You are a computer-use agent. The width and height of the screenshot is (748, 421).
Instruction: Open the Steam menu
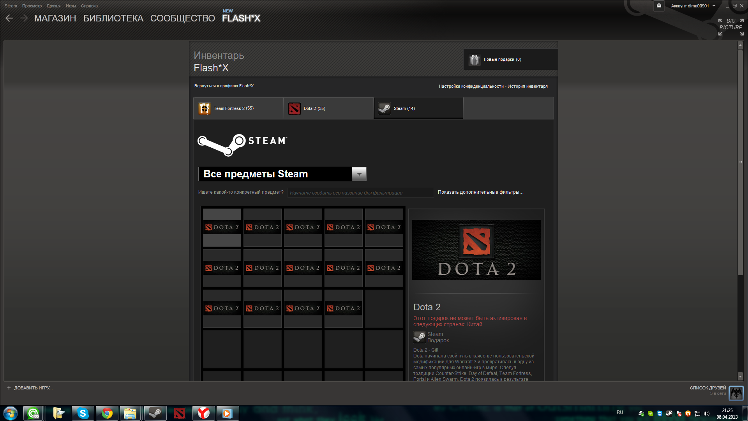11,6
